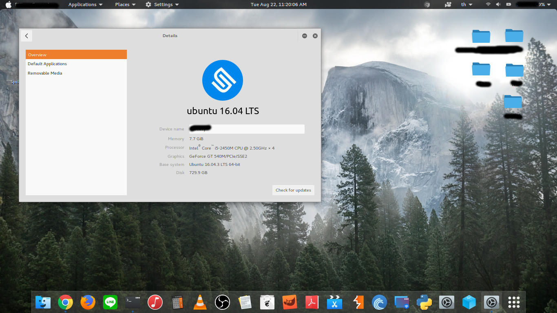
Task: Click the paw indicator icon in the top bar
Action: [449, 4]
